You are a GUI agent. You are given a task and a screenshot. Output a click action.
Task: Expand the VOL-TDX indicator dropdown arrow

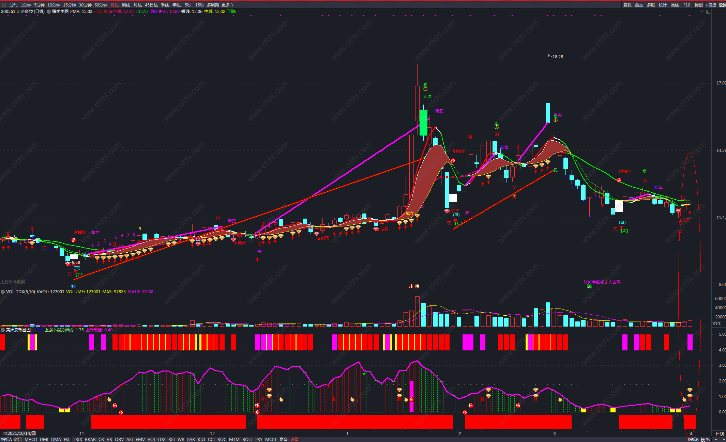(x=3, y=292)
